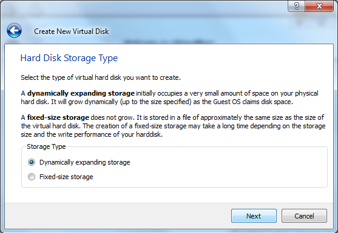Click the 'Create New Virtual Disk' title text
The width and height of the screenshot is (338, 233).
point(72,31)
